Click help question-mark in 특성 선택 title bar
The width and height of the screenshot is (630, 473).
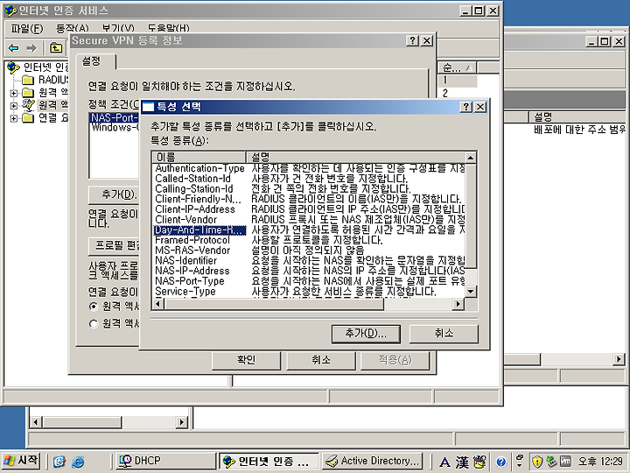click(466, 107)
